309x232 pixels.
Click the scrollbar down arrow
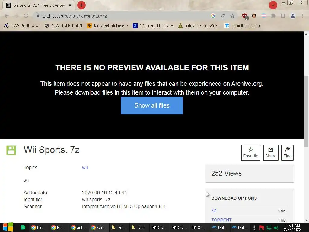(x=306, y=220)
